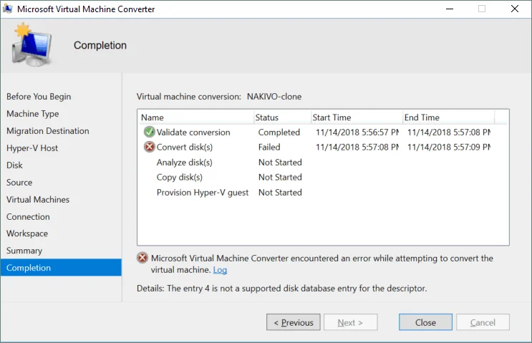Image resolution: width=532 pixels, height=343 pixels.
Task: Click the app icon in the title bar
Action: 7,9
